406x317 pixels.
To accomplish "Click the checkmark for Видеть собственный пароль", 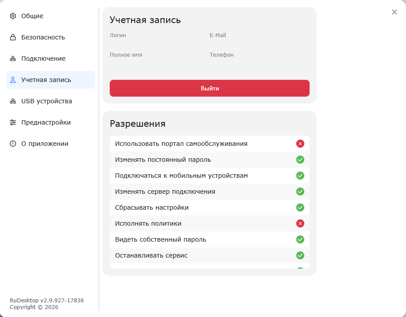I will click(300, 239).
